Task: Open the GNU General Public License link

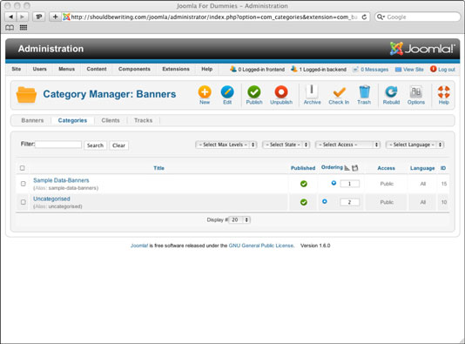Action: point(261,246)
